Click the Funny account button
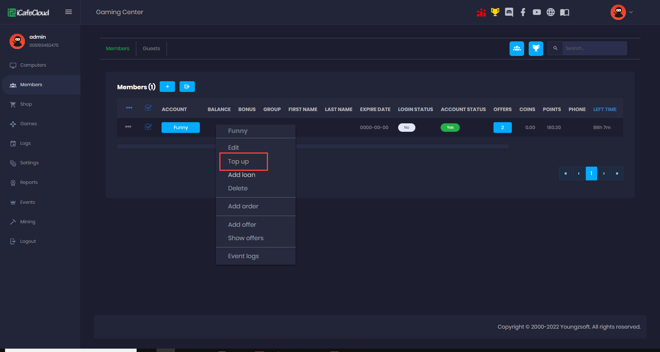Image resolution: width=660 pixels, height=352 pixels. tap(181, 128)
